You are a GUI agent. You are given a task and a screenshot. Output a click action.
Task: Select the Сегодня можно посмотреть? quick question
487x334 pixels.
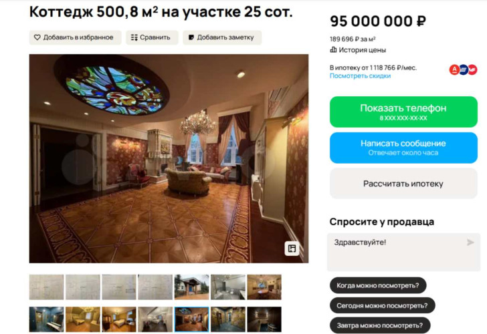(x=383, y=305)
